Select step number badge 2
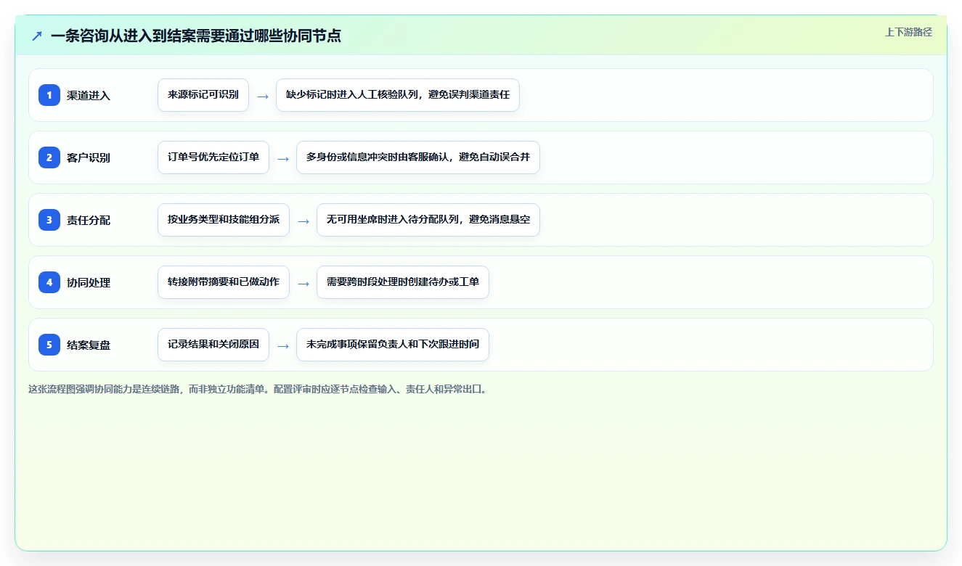Viewport: 962px width, 566px height. 49,157
